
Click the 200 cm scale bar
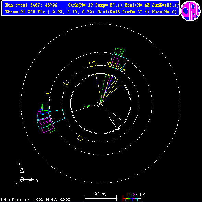click(100, 198)
